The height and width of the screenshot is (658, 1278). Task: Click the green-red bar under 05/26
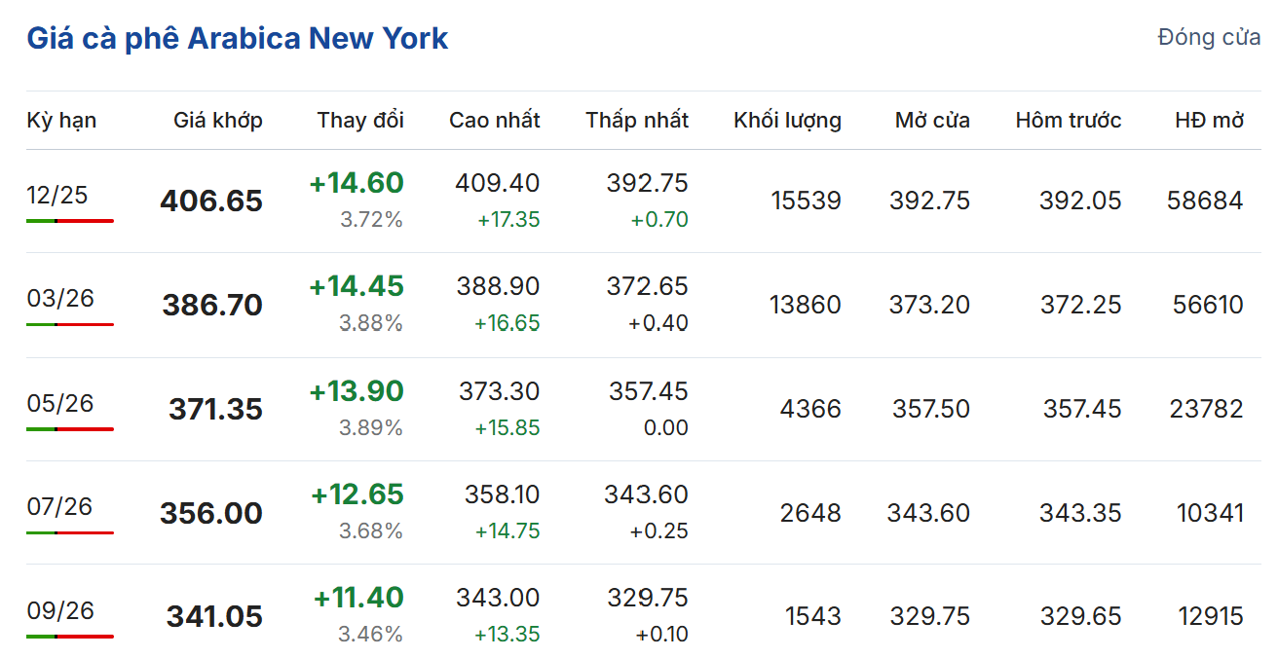pyautogui.click(x=70, y=428)
